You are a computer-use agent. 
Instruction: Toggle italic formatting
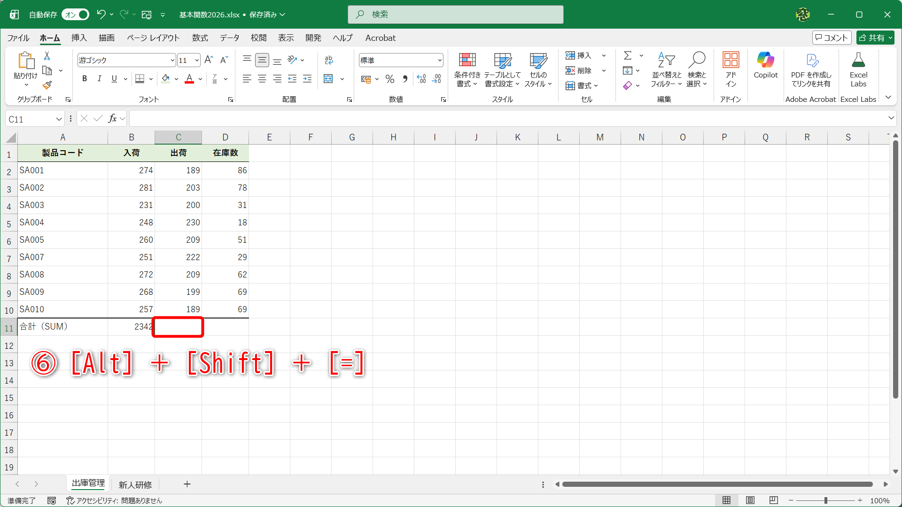[99, 78]
